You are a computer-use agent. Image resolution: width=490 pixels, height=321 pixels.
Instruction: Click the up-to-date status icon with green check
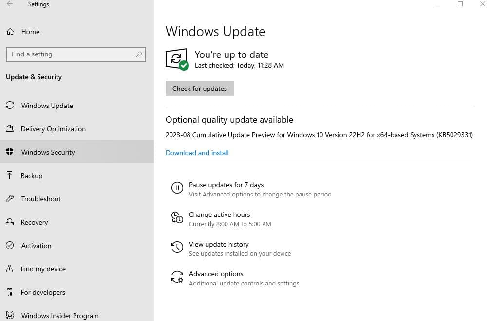(177, 59)
